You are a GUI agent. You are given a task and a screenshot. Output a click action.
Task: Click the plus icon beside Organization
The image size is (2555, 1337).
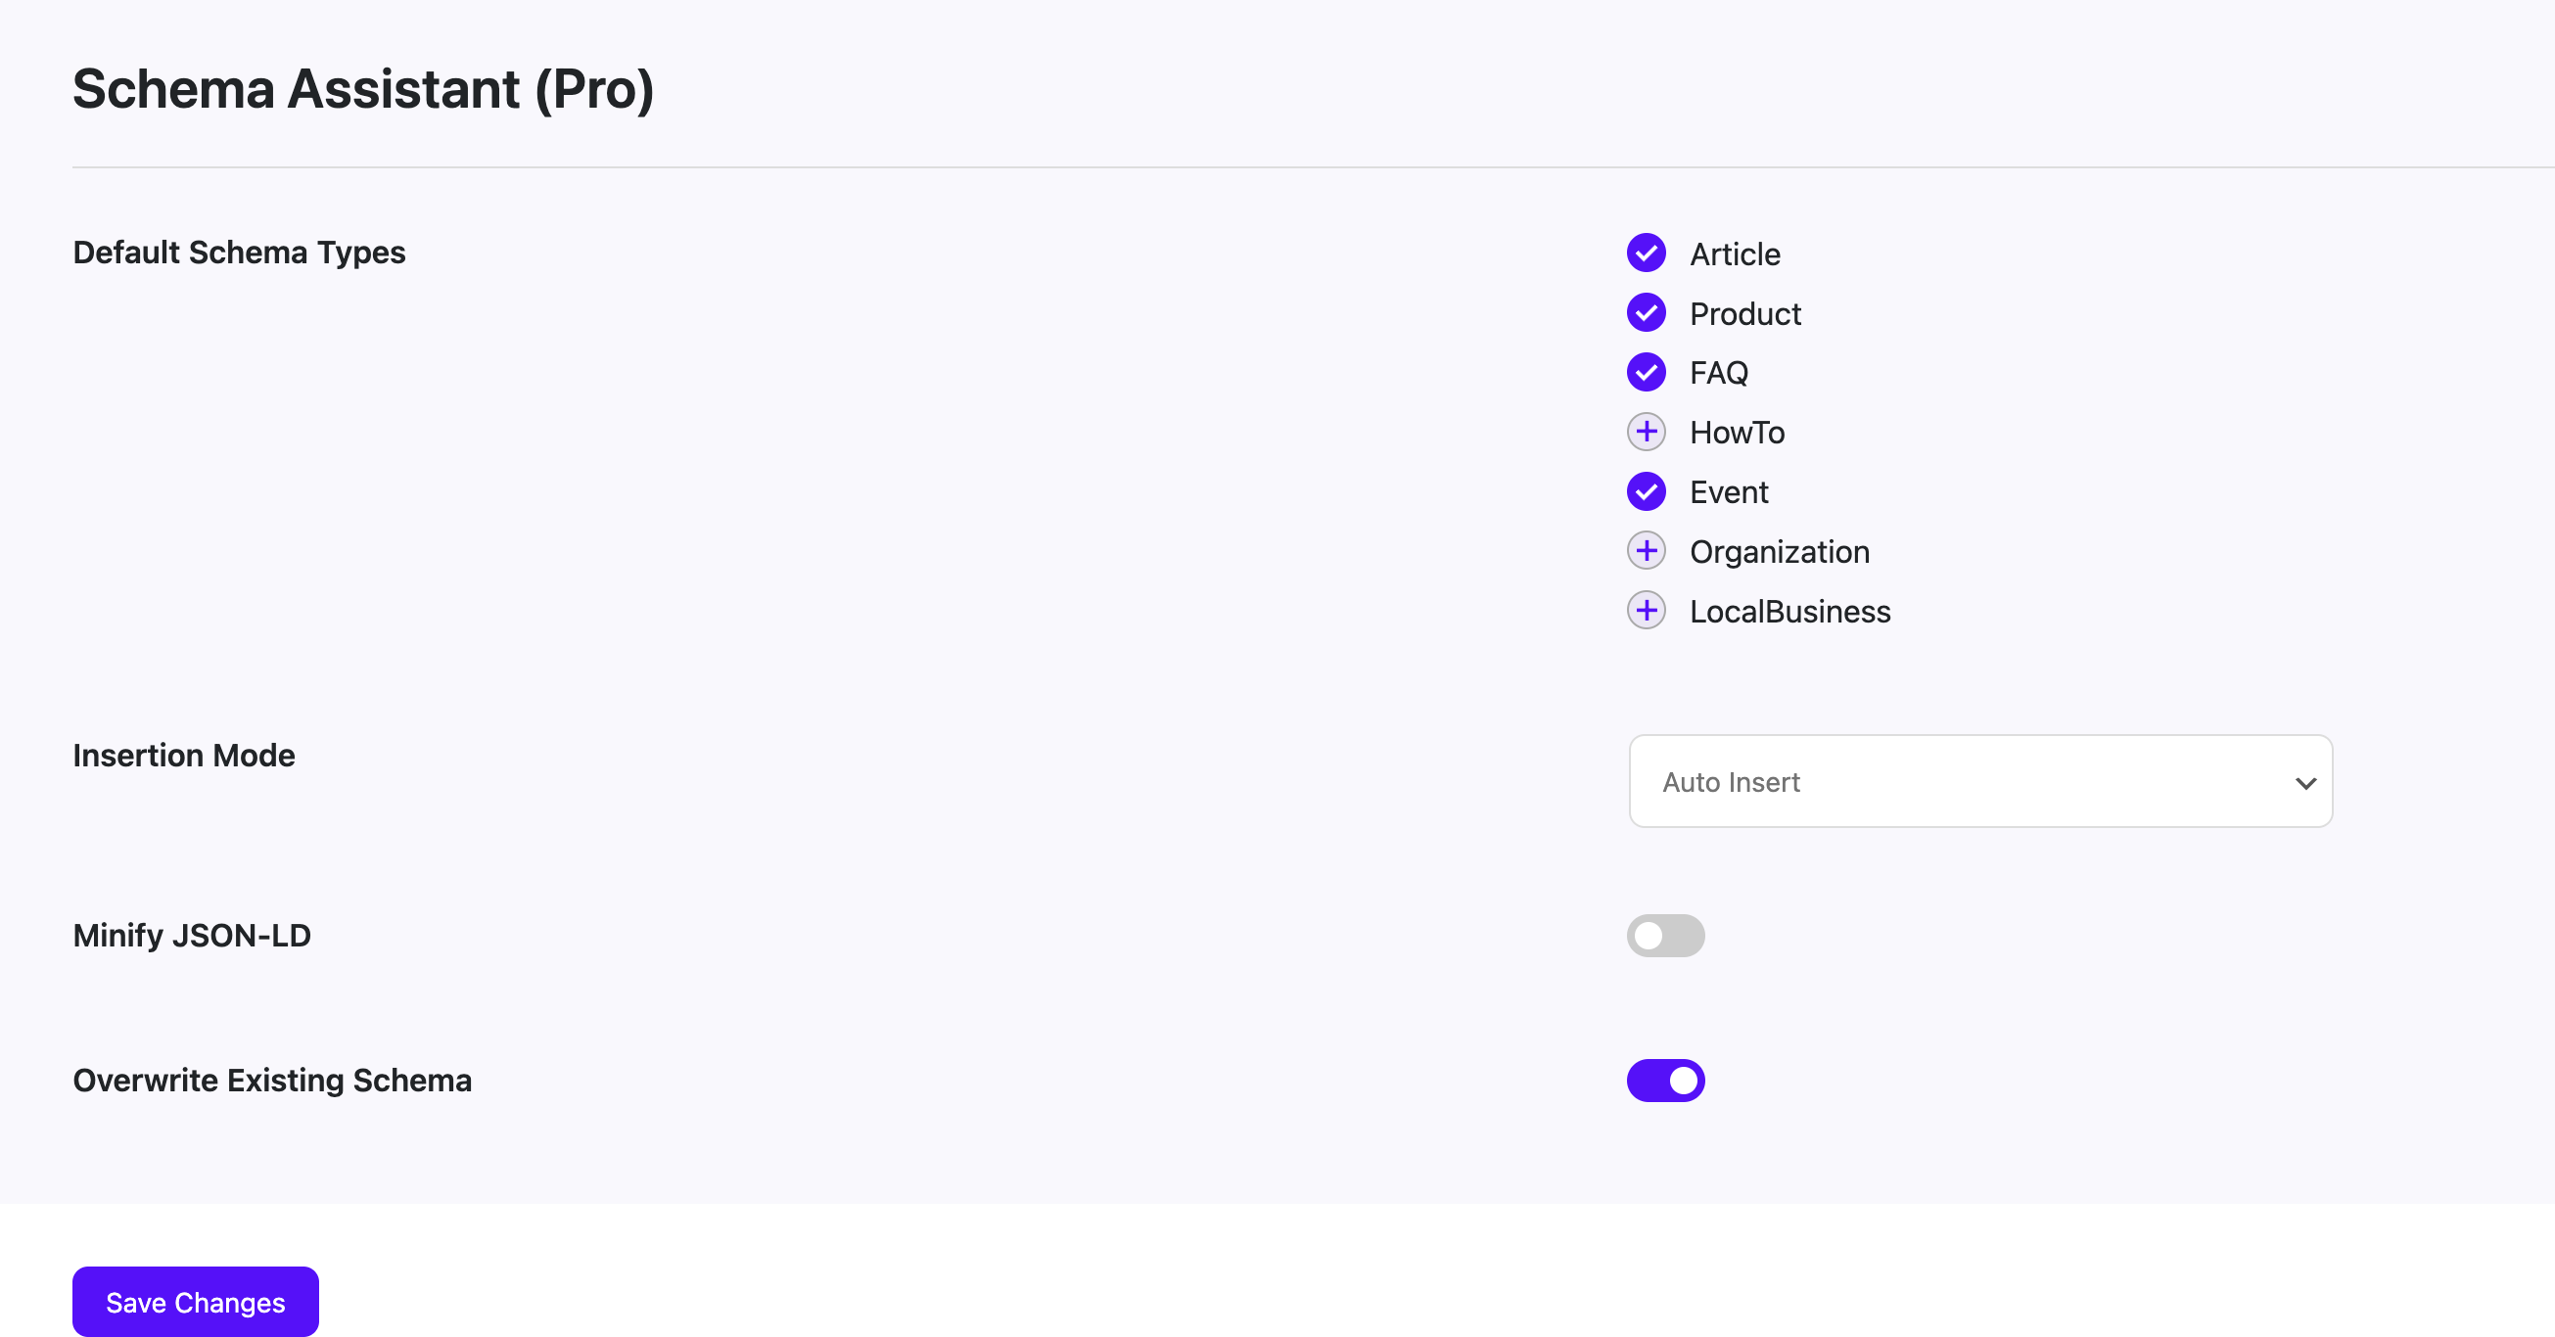coord(1647,550)
